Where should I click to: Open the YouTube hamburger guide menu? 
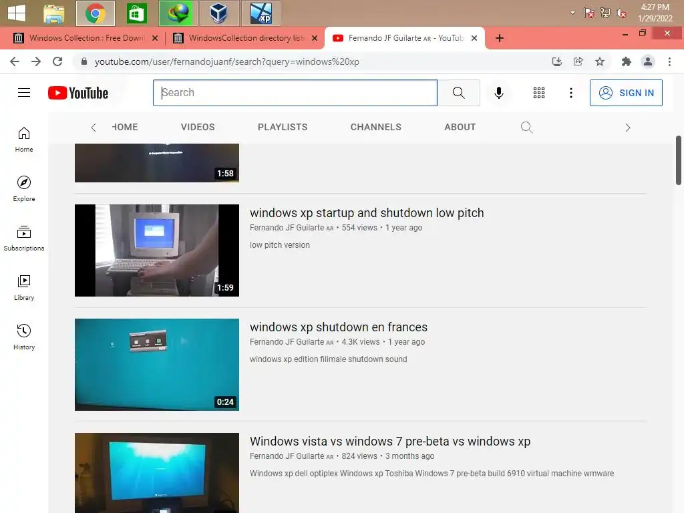[24, 92]
